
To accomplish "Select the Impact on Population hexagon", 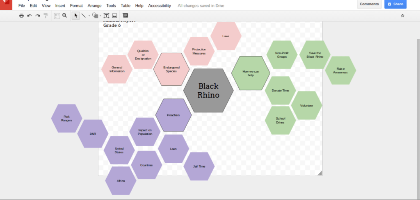I will [145, 132].
